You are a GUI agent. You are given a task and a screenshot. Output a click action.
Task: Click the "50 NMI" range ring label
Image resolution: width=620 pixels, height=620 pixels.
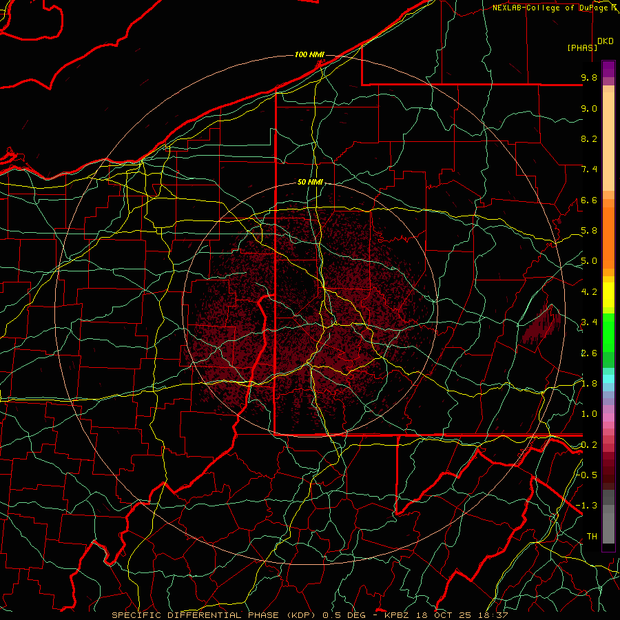coord(310,182)
